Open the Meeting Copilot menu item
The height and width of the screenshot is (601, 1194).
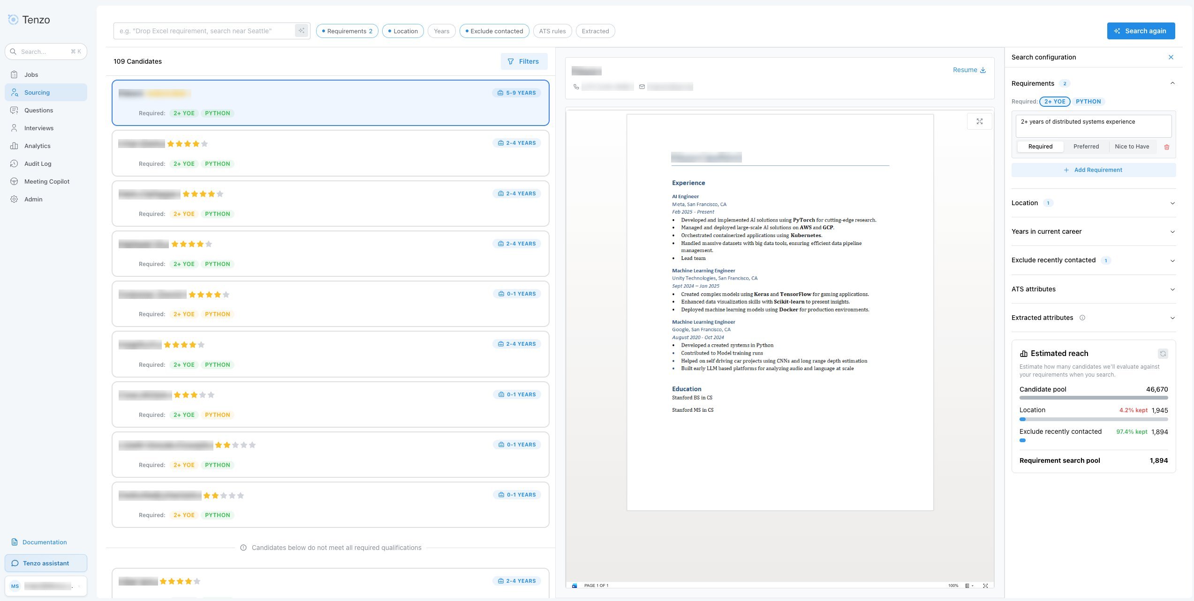(46, 181)
